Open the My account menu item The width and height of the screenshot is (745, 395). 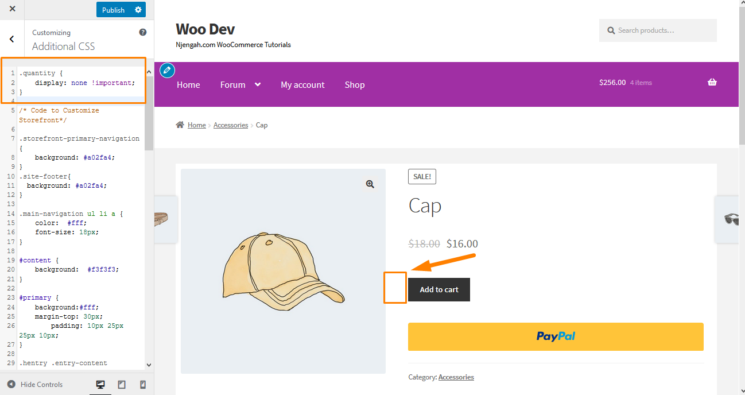[302, 84]
